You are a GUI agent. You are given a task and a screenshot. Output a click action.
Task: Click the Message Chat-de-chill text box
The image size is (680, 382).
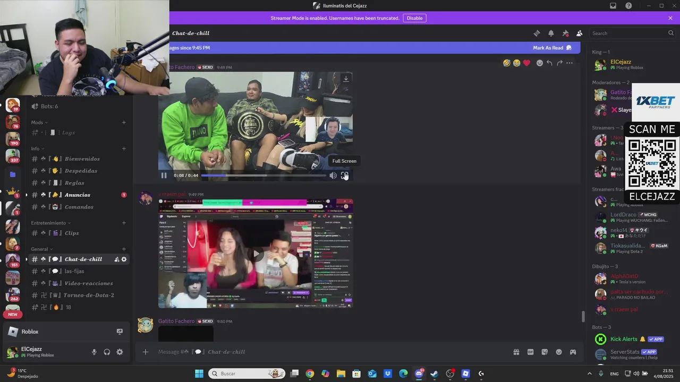click(329, 352)
